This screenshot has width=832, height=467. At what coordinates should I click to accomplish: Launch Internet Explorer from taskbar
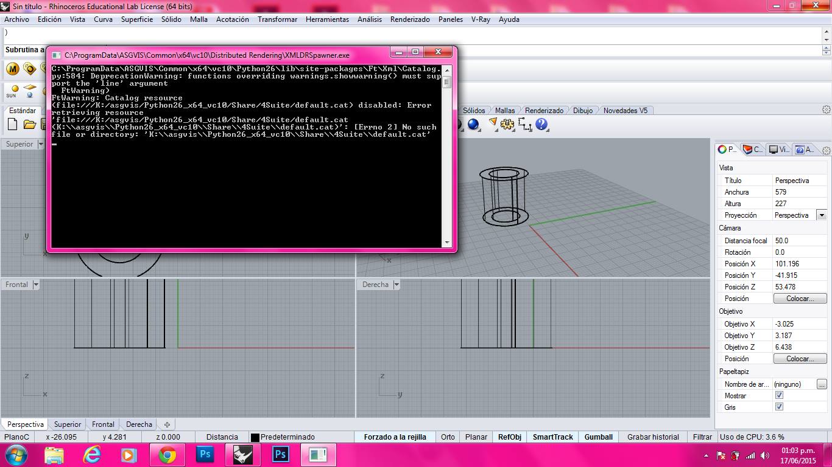point(92,455)
